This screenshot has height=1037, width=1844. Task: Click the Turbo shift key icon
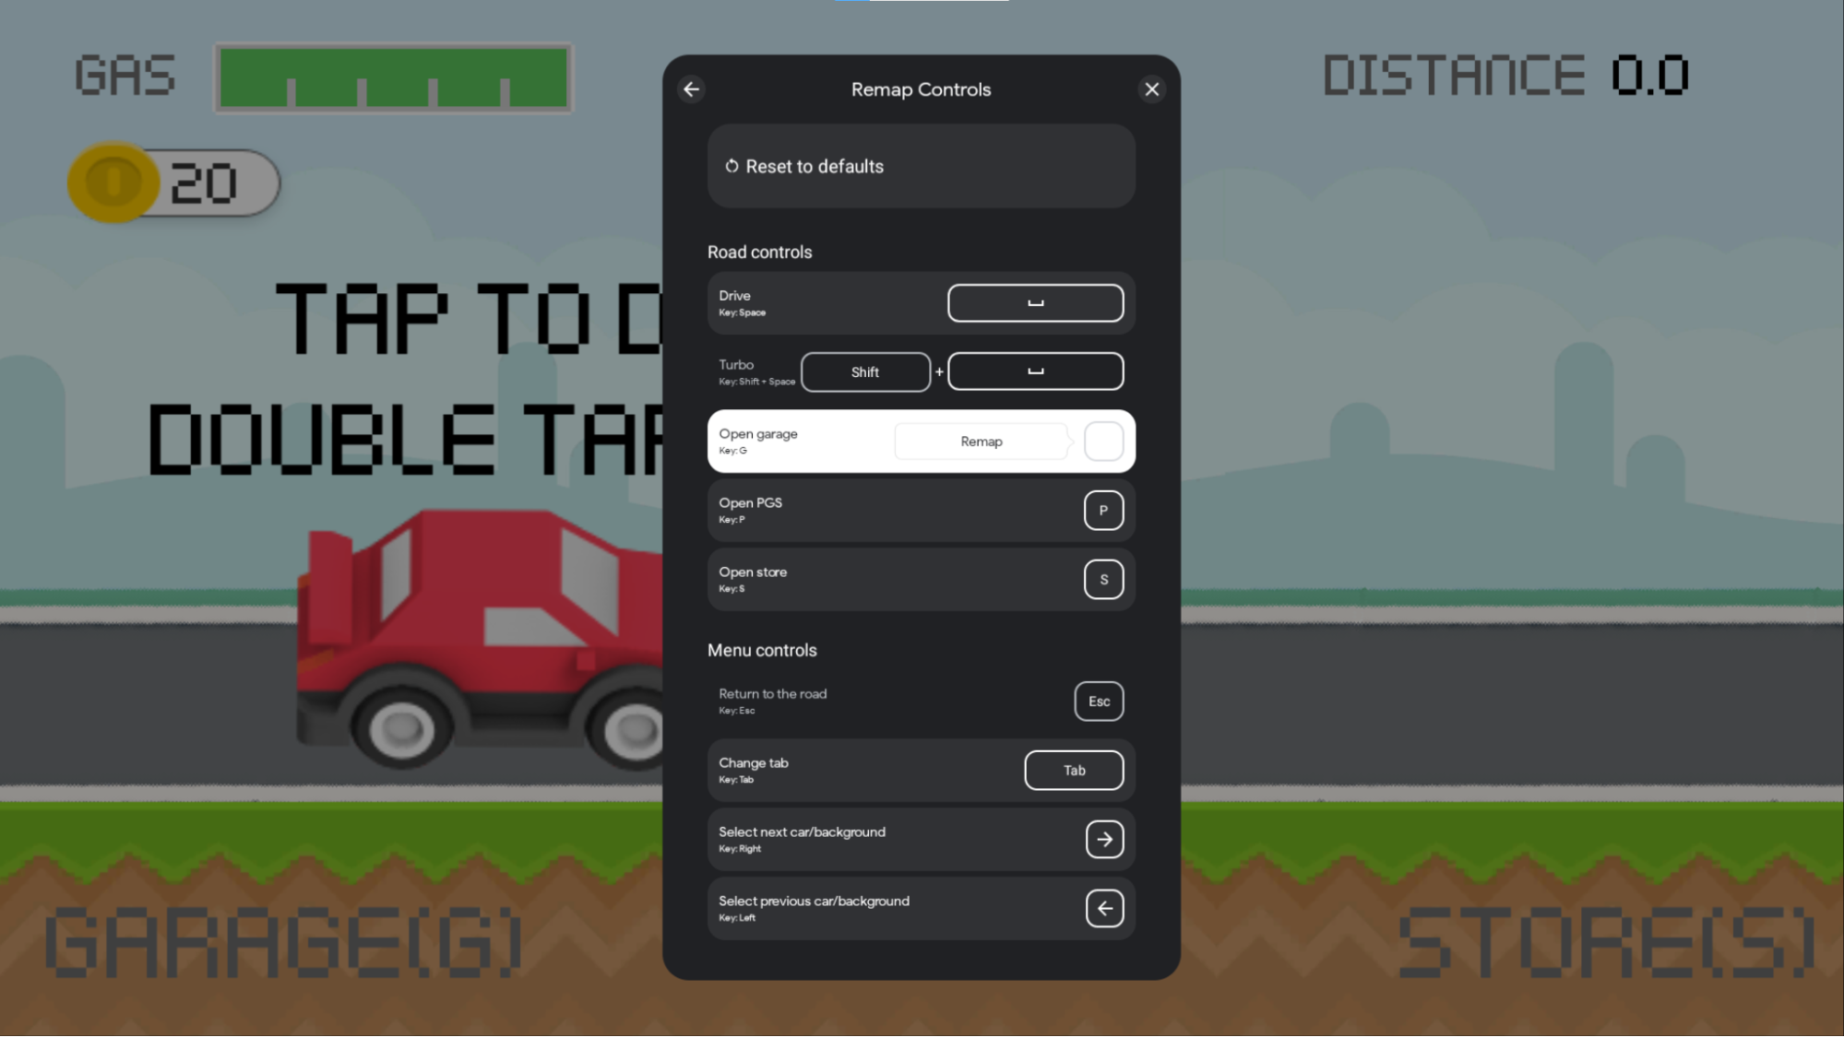pos(863,371)
